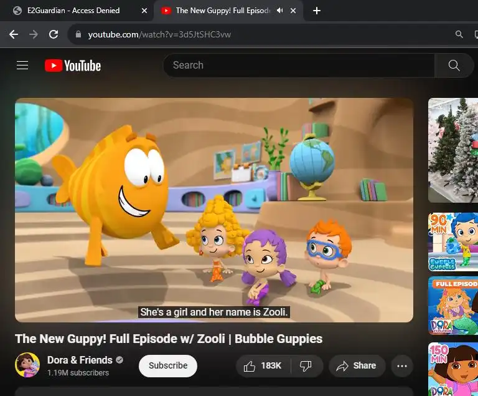Like the video with the thumbs up
The image size is (478, 396).
point(263,365)
